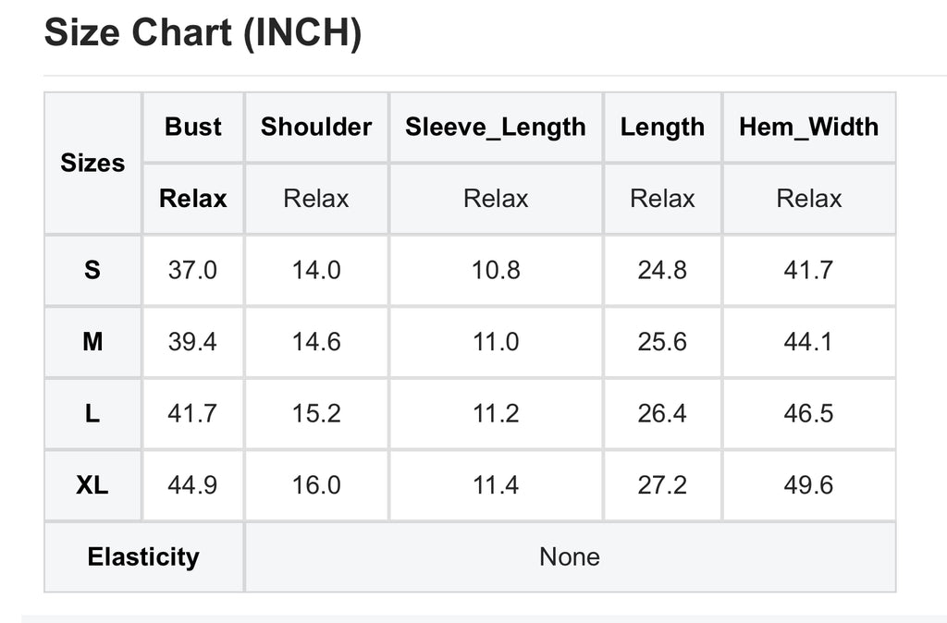The height and width of the screenshot is (623, 947).
Task: Select the S bust value 37.0
Action: 193,270
